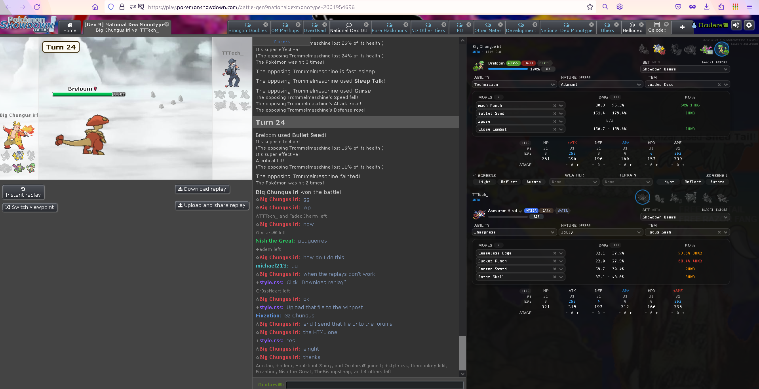This screenshot has width=759, height=389.
Task: Toggle Z-moves for Samurott-Hisui's moves
Action: (498, 245)
